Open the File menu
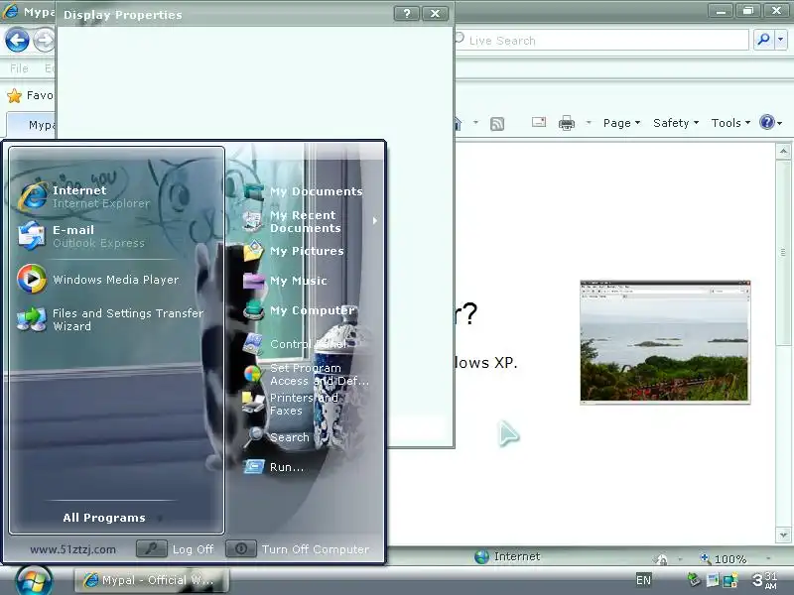This screenshot has height=595, width=794. (x=19, y=68)
